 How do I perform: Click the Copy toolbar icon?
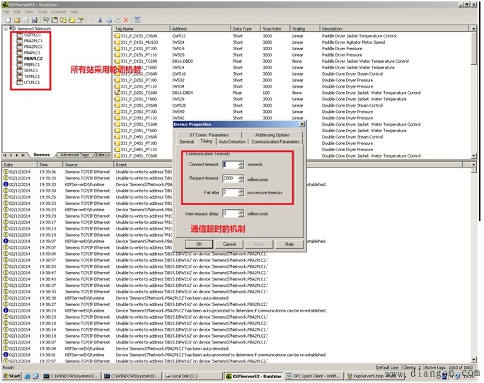click(x=109, y=20)
